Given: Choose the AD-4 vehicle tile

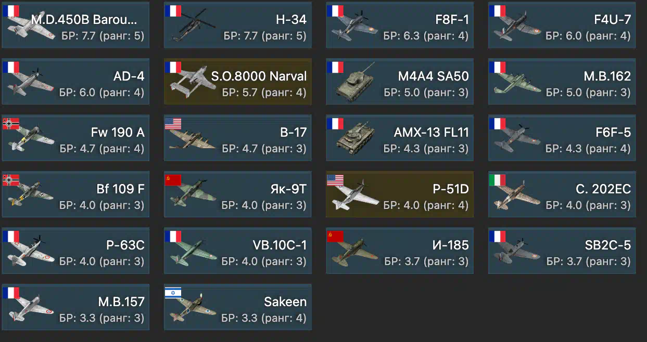Looking at the screenshot, I should [75, 81].
